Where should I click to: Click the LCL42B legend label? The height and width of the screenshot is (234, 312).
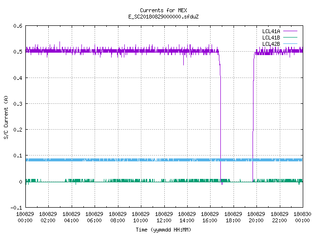(271, 44)
